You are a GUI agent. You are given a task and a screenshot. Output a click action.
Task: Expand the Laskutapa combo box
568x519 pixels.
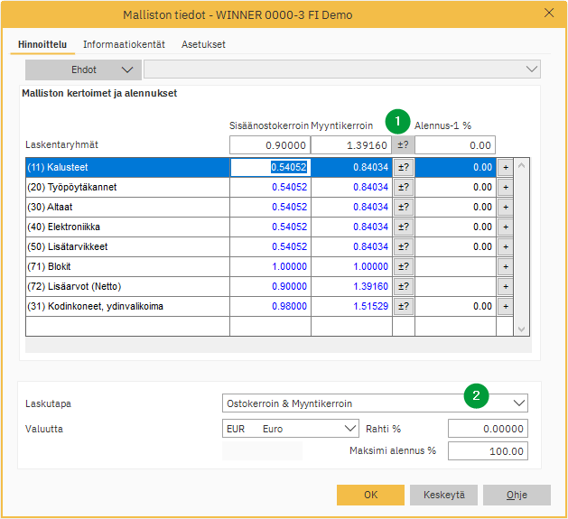(x=517, y=403)
